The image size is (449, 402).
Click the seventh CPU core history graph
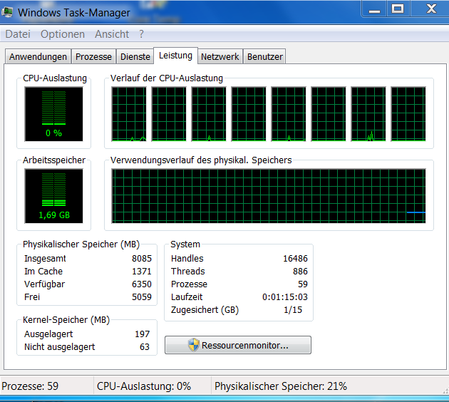[x=368, y=114]
